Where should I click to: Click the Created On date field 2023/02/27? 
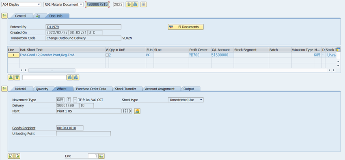tap(57, 33)
